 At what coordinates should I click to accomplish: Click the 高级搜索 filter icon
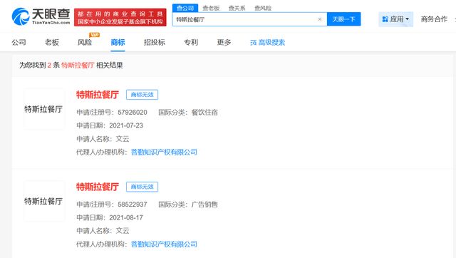click(x=254, y=43)
